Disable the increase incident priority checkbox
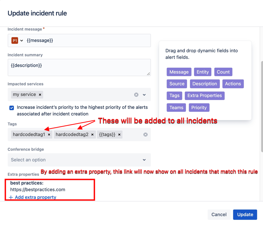Screen dimensions: 263x225 (11, 108)
